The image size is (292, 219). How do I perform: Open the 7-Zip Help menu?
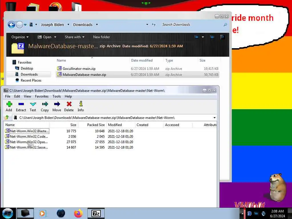coord(68,96)
